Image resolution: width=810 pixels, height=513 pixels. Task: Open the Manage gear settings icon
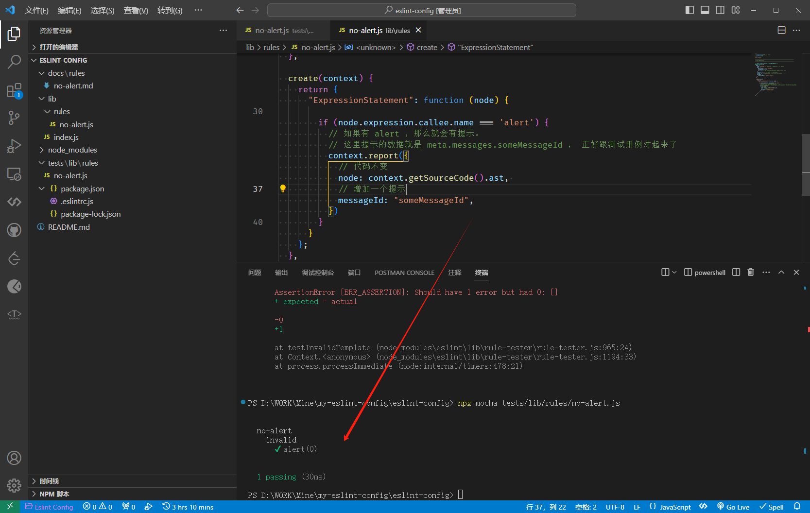pyautogui.click(x=14, y=485)
